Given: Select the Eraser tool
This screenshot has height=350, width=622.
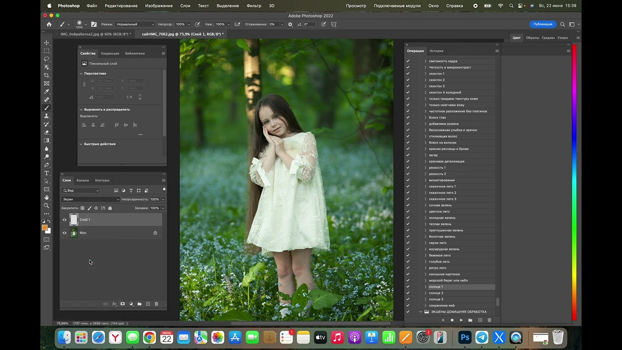Looking at the screenshot, I should tap(47, 132).
